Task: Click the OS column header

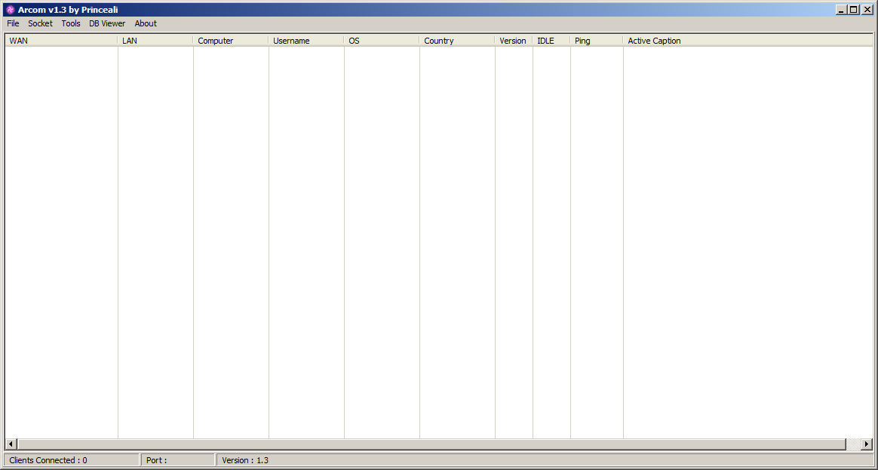Action: 382,41
